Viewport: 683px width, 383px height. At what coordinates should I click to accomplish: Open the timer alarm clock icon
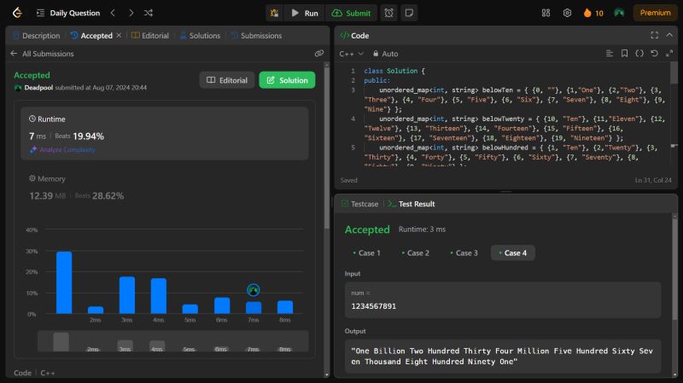388,13
